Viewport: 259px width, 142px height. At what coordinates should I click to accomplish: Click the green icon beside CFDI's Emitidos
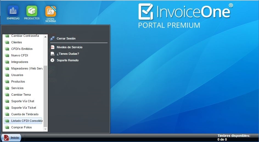[x=7, y=49]
